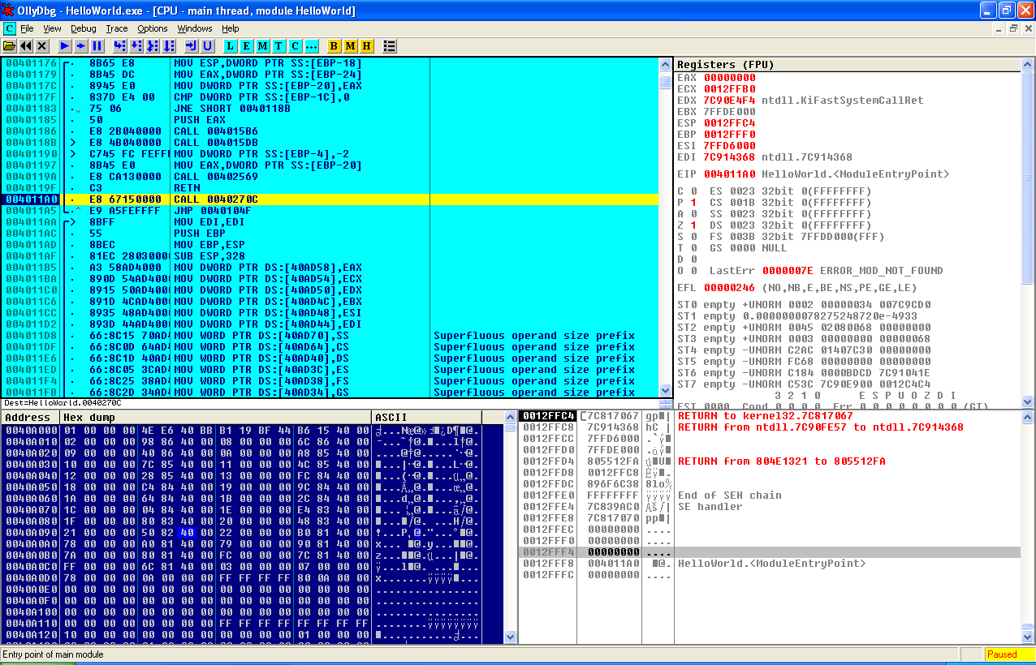This screenshot has height=665, width=1036.
Task: Click the Hex dump column header
Action: click(215, 418)
